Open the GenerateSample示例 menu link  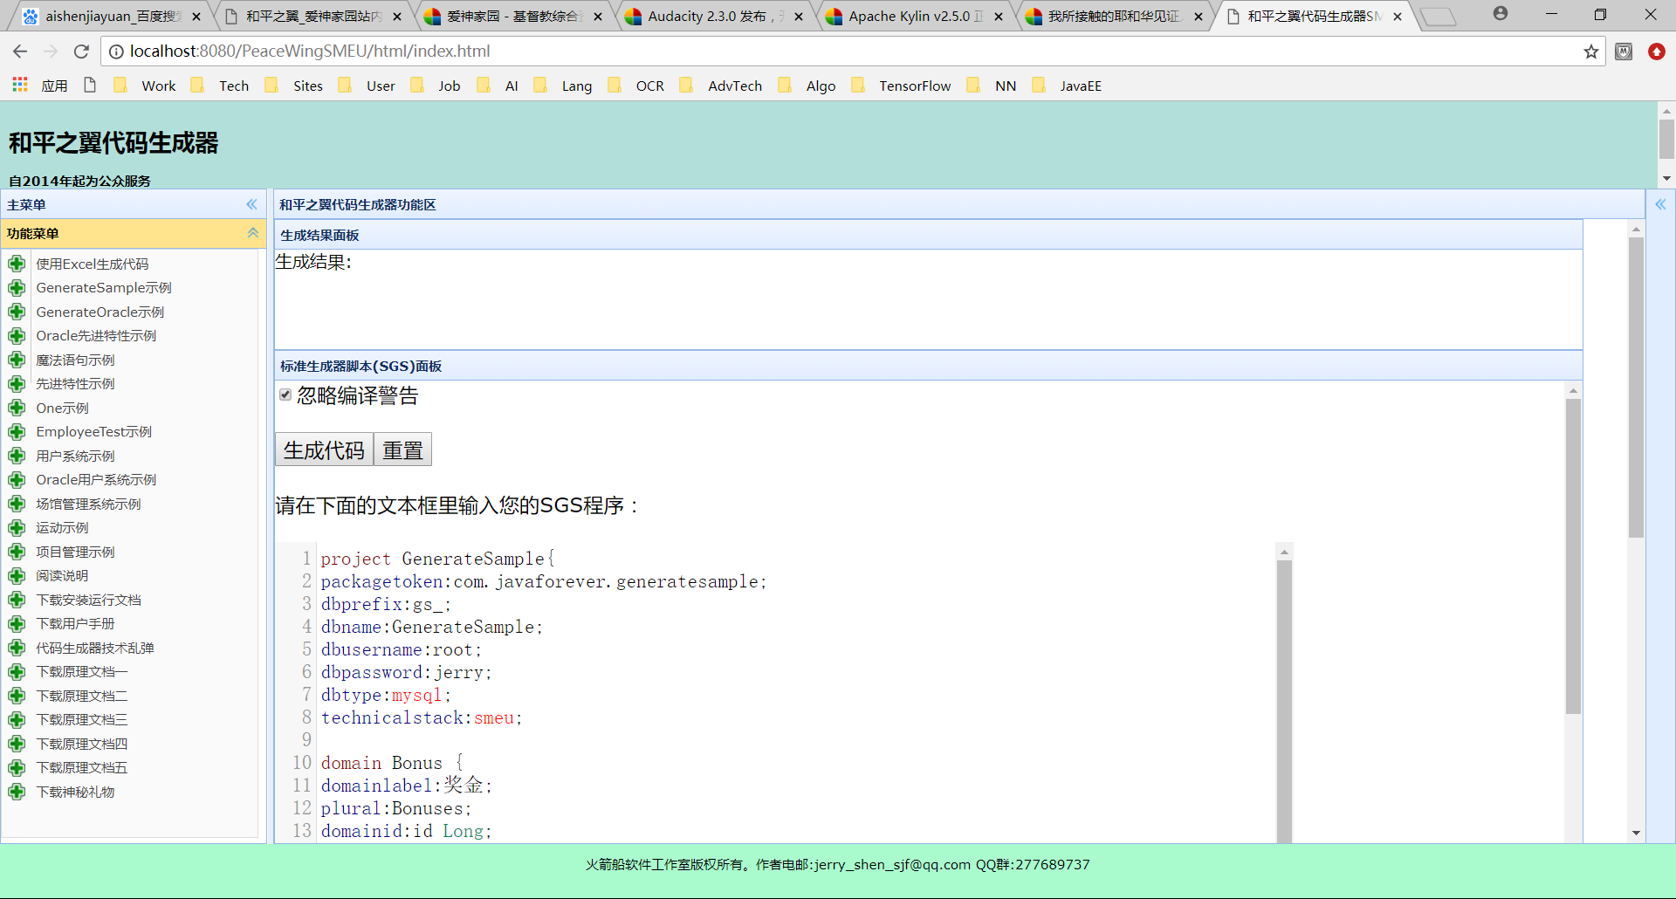pyautogui.click(x=104, y=287)
